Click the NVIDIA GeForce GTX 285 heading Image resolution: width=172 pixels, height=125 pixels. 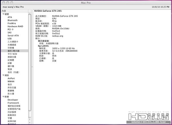(48, 11)
